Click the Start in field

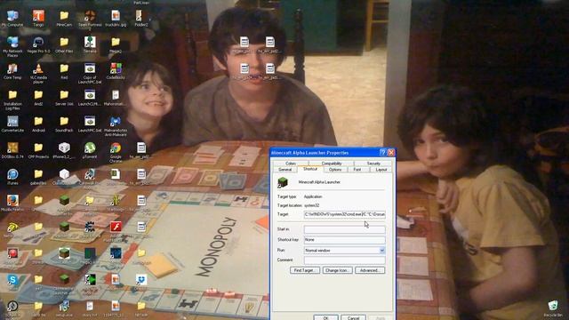click(344, 229)
